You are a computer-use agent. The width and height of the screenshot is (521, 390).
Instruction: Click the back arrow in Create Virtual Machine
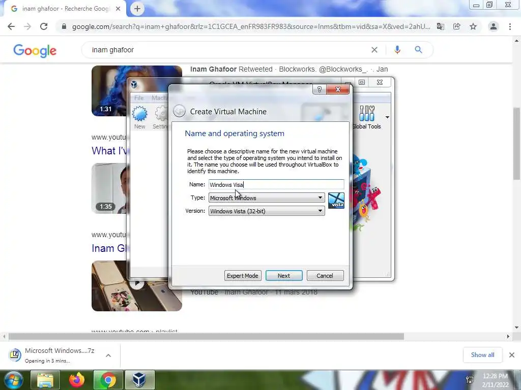click(180, 111)
